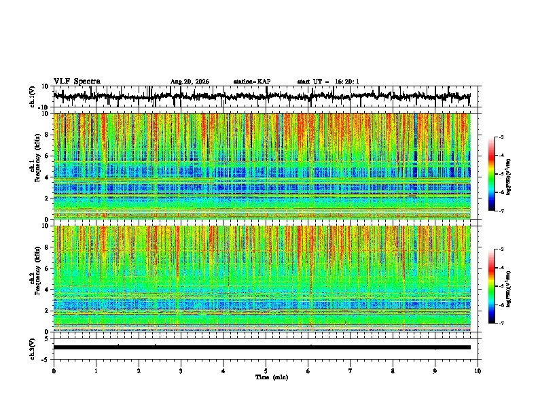The image size is (538, 416).
Task: Click the 7 minute tick label
Action: 351,371
